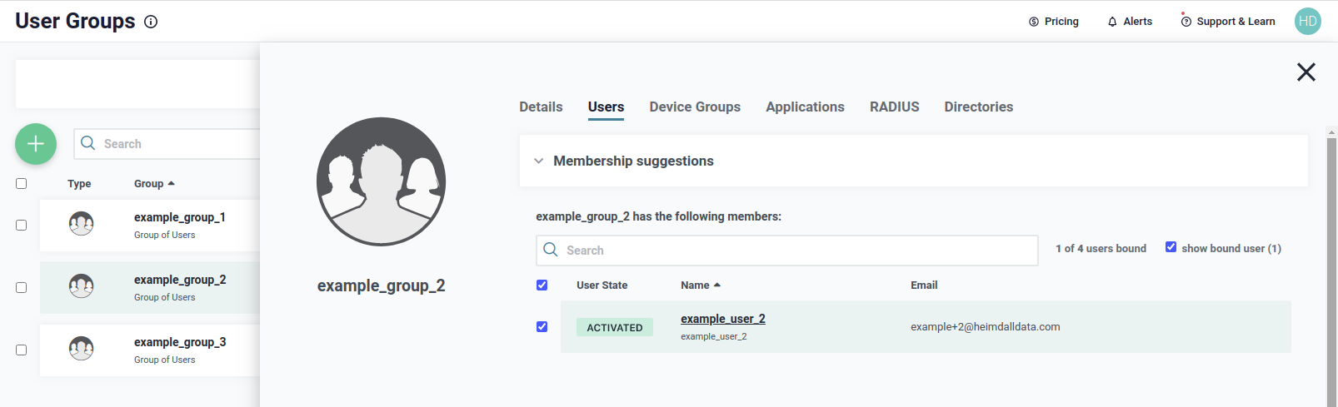
Task: Click the member search field
Action: pyautogui.click(x=786, y=251)
